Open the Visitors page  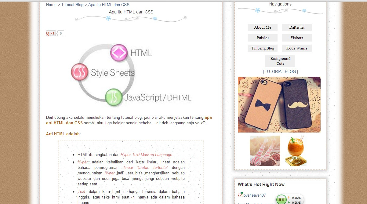click(296, 38)
